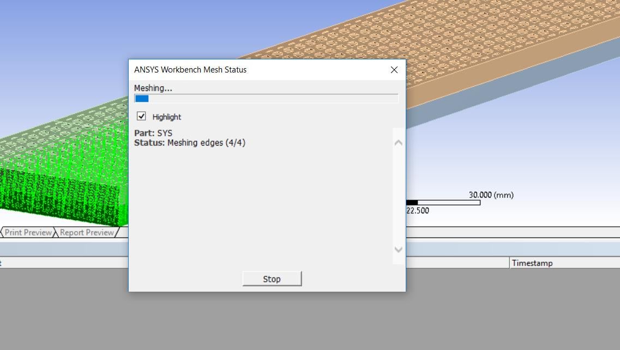Click the 30.000 (mm) scale label
Screen dimensions: 620x350
coord(491,195)
